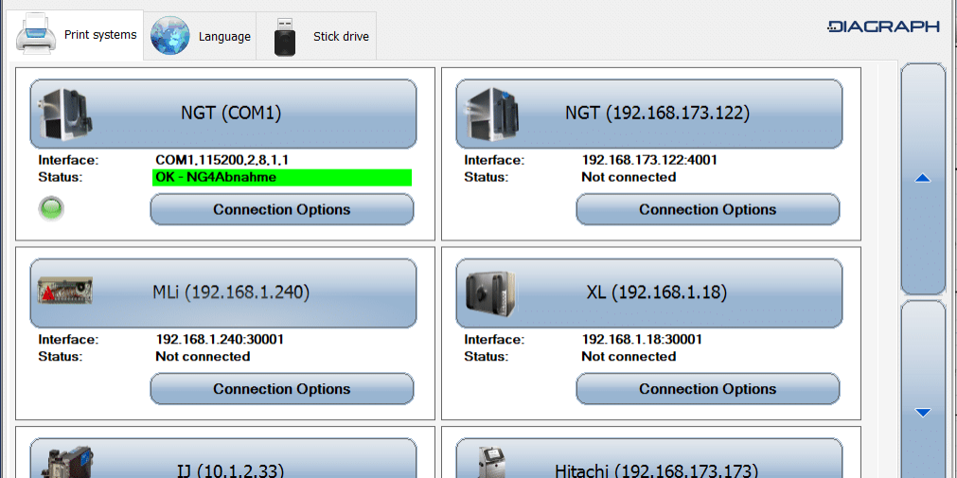
Task: Click the 'COM1,115200,2,8,1,1' interface value
Action: [222, 161]
